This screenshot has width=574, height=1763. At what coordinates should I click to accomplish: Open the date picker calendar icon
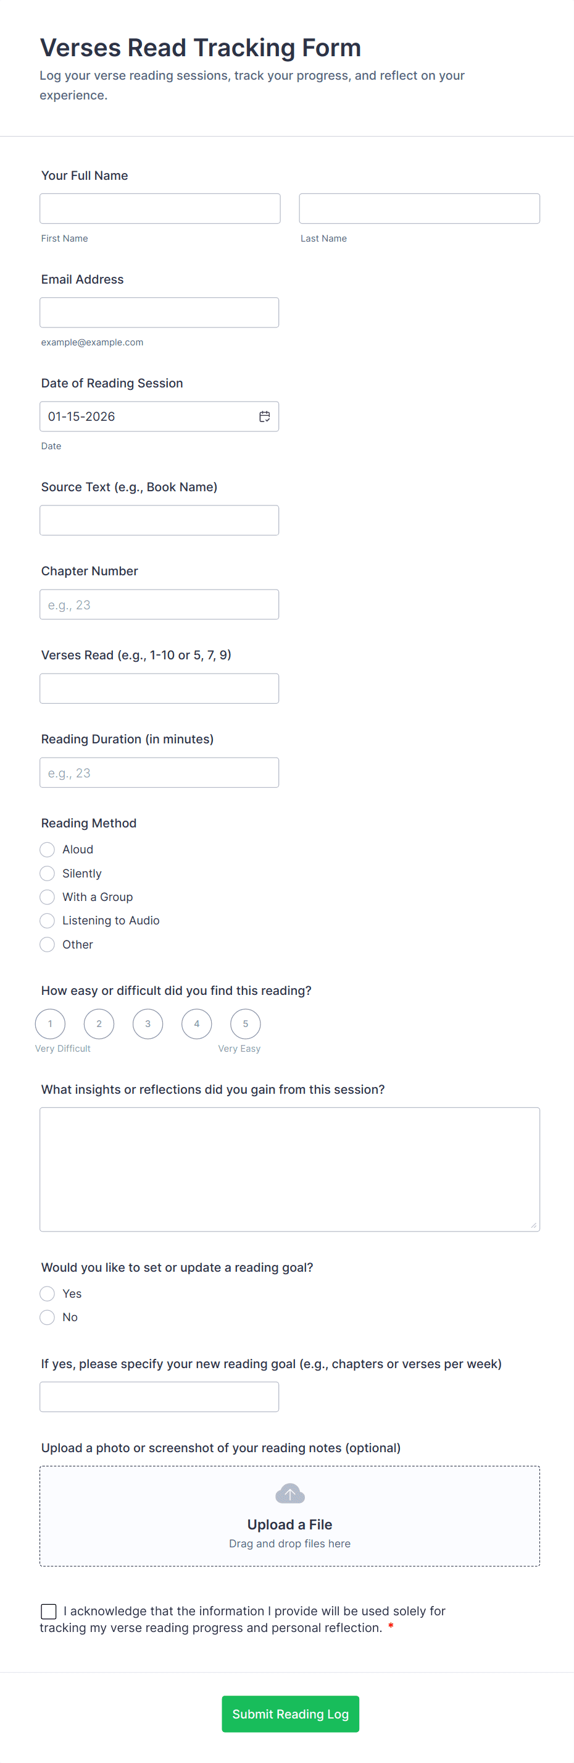click(x=264, y=416)
